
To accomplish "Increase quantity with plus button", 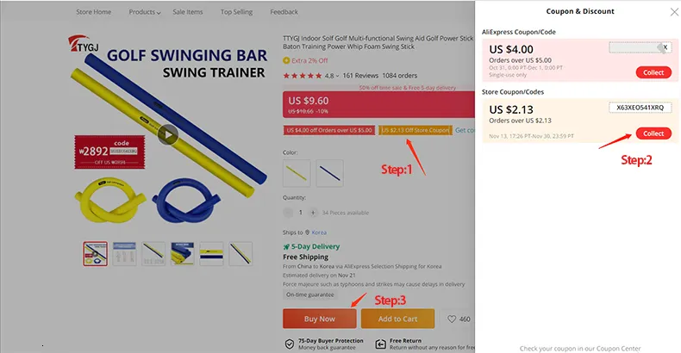I will click(313, 213).
